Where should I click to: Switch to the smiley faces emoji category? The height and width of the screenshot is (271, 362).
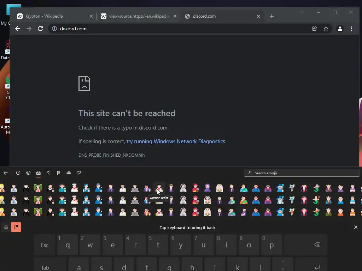tap(28, 173)
